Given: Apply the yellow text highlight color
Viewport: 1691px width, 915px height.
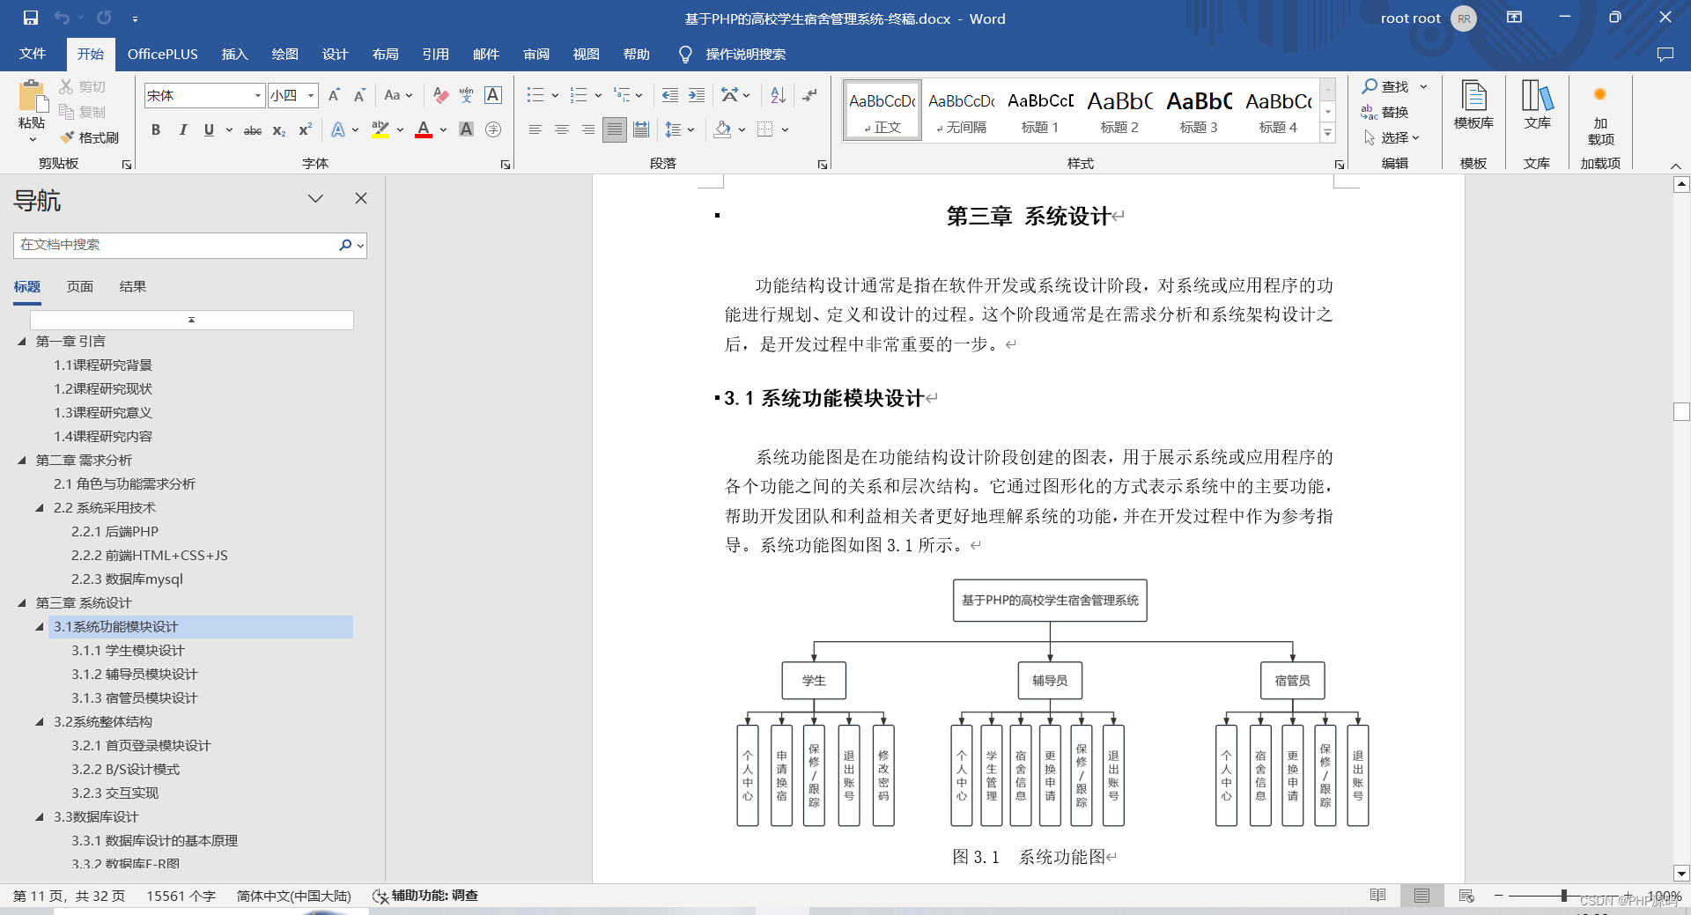Looking at the screenshot, I should point(380,129).
